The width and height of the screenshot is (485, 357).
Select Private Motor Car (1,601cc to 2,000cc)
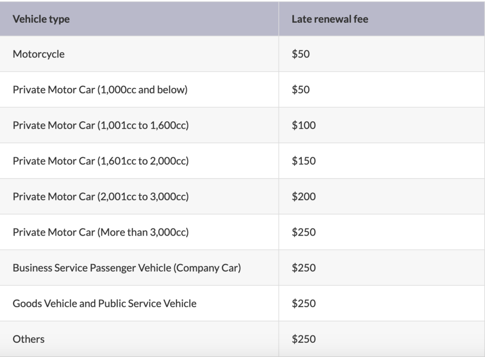101,161
